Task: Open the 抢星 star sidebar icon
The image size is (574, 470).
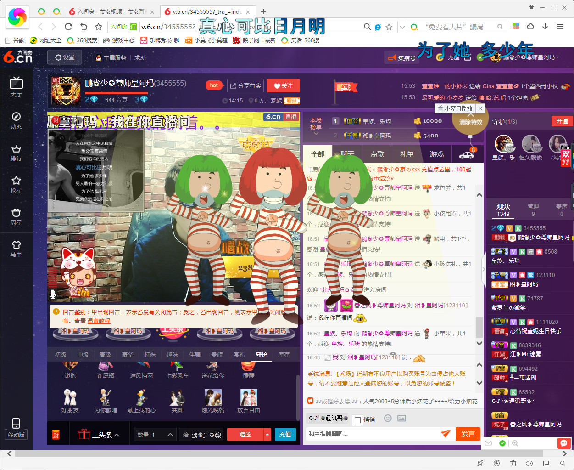Action: coord(16,185)
